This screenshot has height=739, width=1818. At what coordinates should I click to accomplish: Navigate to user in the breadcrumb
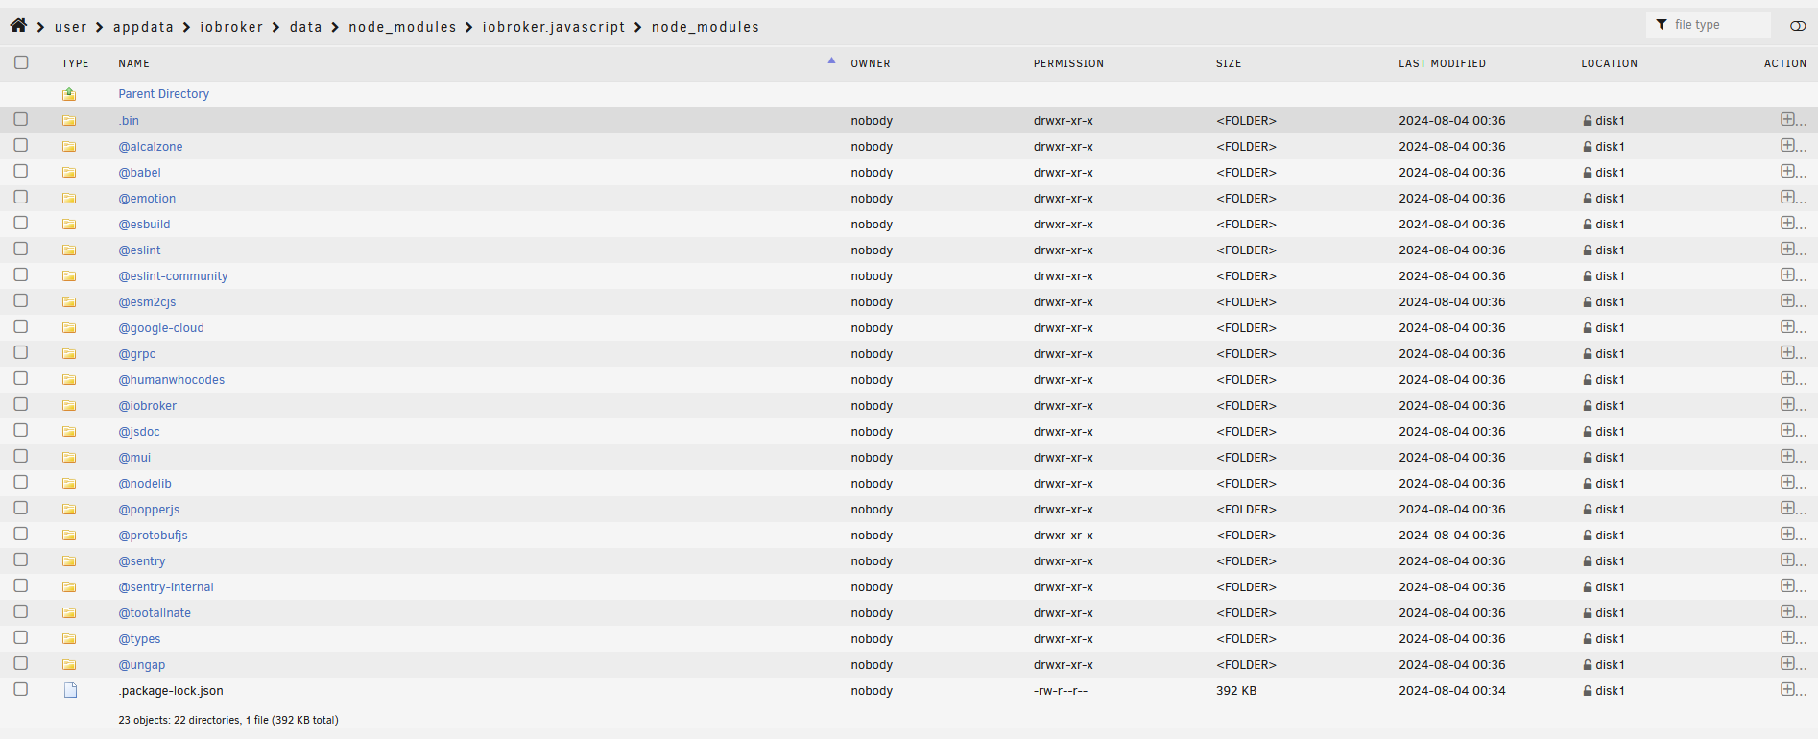pos(71,27)
